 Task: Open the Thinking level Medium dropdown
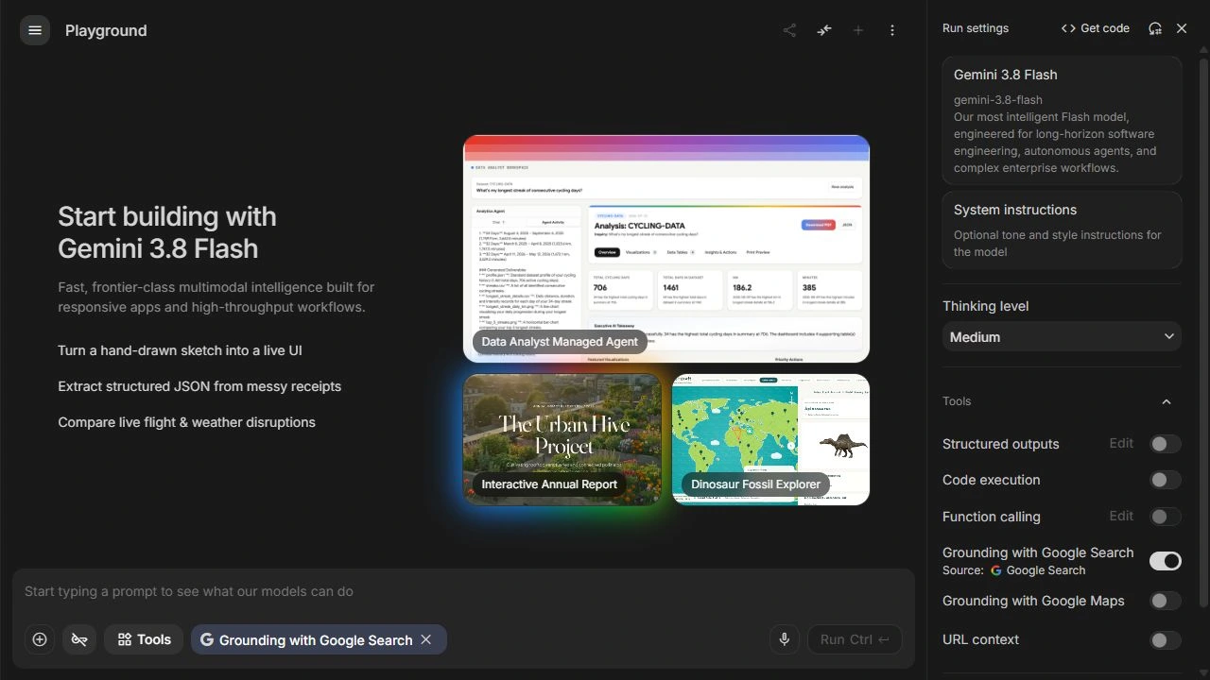pyautogui.click(x=1062, y=337)
